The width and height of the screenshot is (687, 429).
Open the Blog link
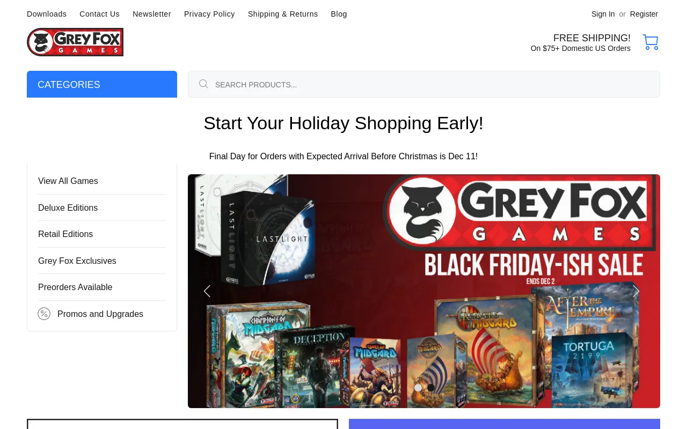pyautogui.click(x=339, y=14)
